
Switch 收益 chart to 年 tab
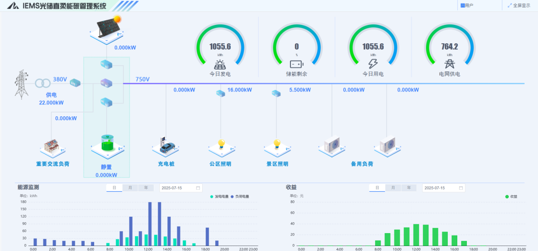coord(408,188)
